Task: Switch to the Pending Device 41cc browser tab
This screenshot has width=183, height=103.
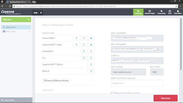Action: click(x=18, y=2)
